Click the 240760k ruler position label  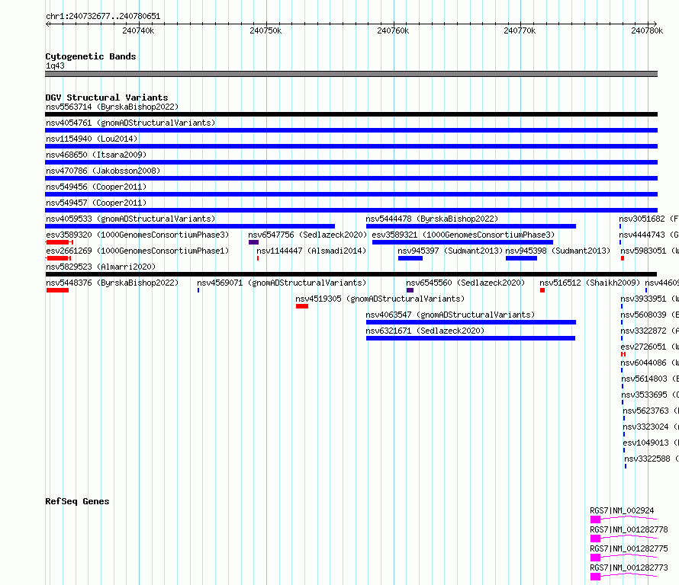pos(393,30)
